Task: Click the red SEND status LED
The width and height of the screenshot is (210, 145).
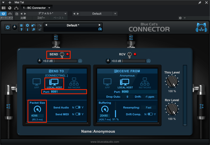Action: click(67, 54)
